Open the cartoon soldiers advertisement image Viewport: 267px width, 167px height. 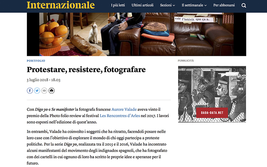click(212, 94)
